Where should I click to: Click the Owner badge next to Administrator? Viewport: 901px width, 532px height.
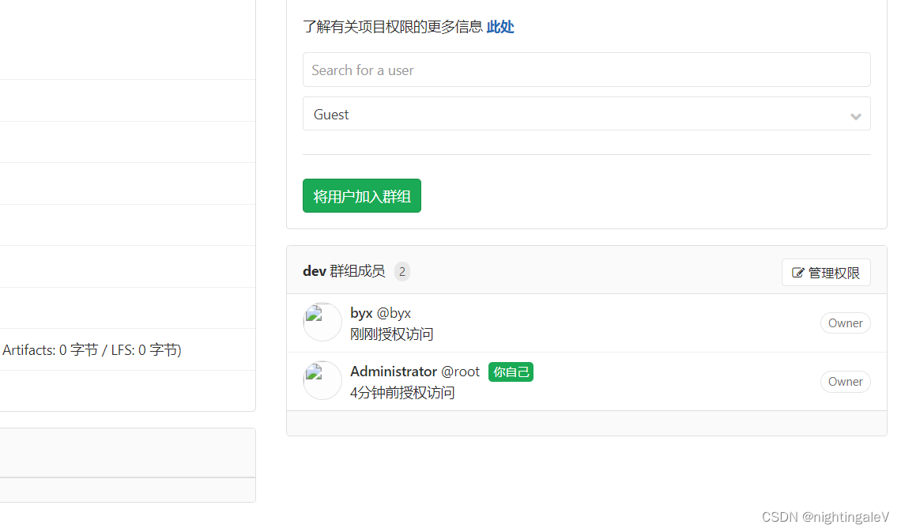(x=845, y=381)
